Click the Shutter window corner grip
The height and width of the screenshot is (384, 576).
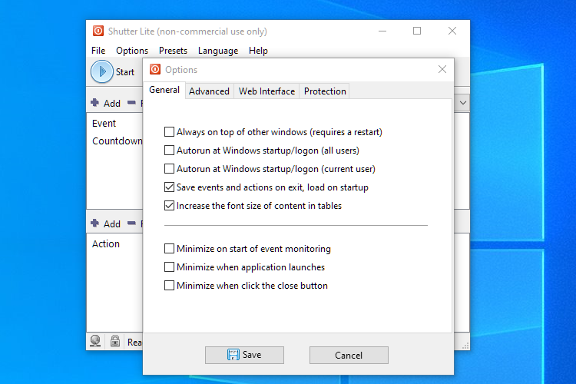pos(465,346)
